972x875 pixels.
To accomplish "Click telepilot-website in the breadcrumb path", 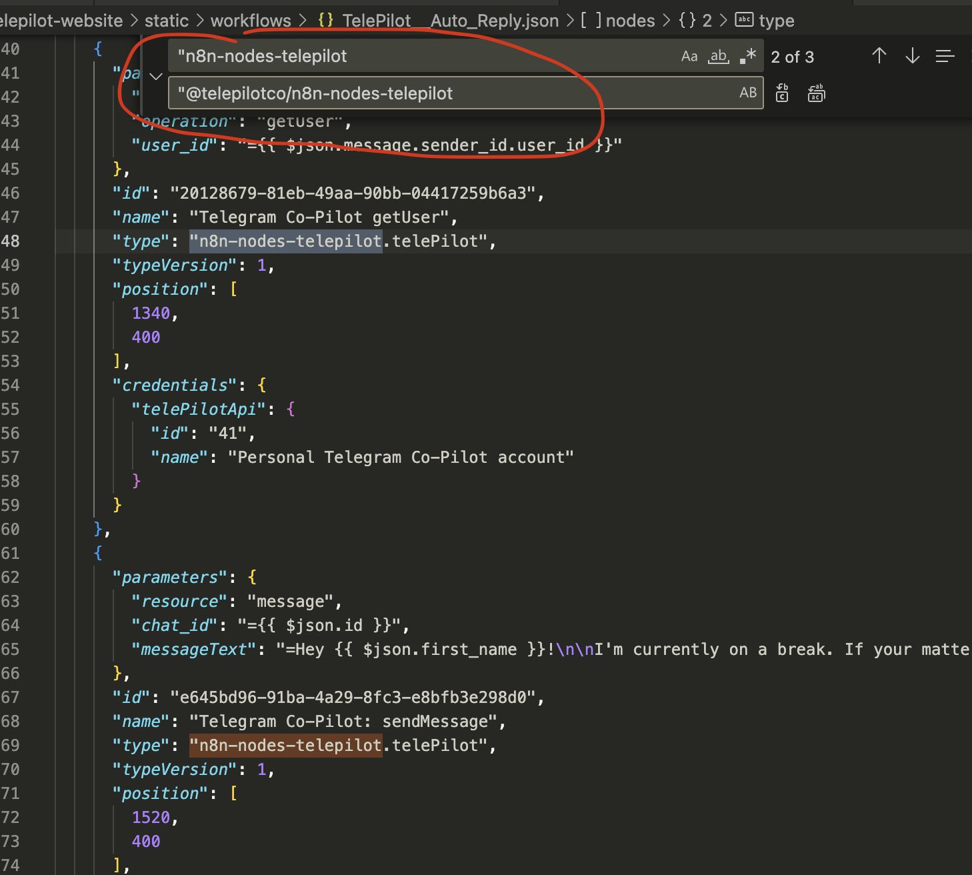I will [x=59, y=20].
